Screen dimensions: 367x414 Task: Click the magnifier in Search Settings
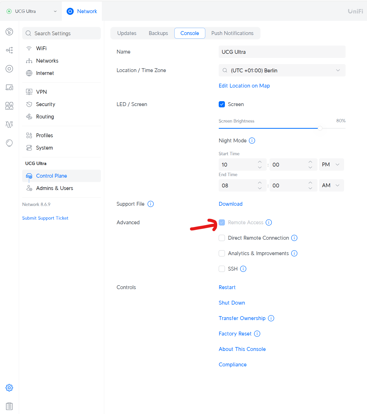(x=28, y=33)
